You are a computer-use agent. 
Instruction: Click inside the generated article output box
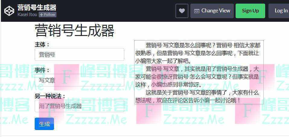pos(199,72)
